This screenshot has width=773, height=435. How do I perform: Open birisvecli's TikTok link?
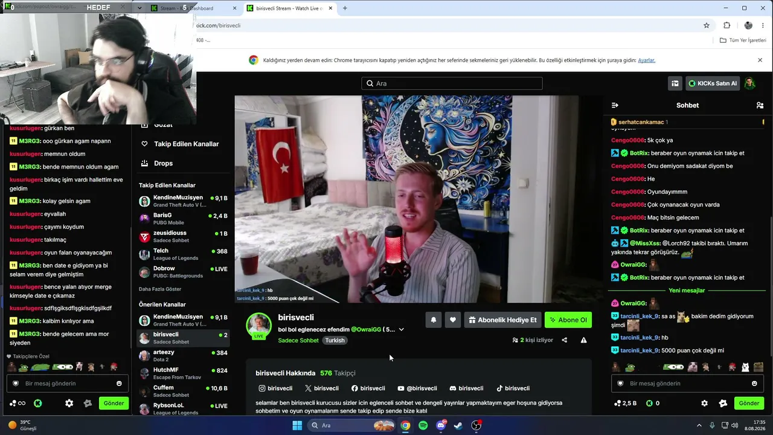click(x=513, y=388)
